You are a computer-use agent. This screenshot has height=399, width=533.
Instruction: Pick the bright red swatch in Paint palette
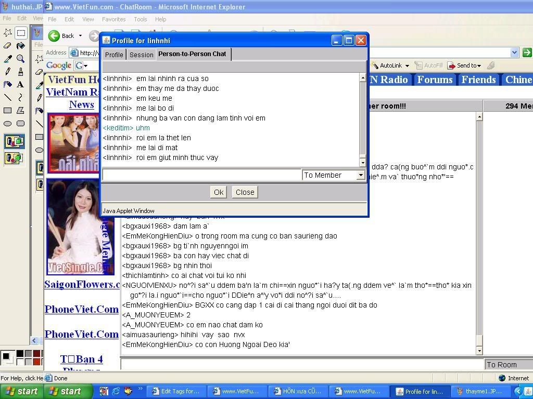[x=37, y=362]
